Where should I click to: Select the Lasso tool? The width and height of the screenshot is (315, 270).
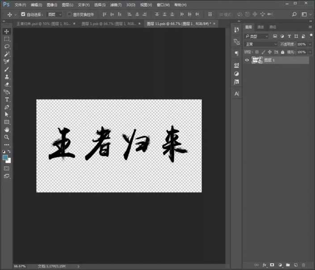click(7, 46)
